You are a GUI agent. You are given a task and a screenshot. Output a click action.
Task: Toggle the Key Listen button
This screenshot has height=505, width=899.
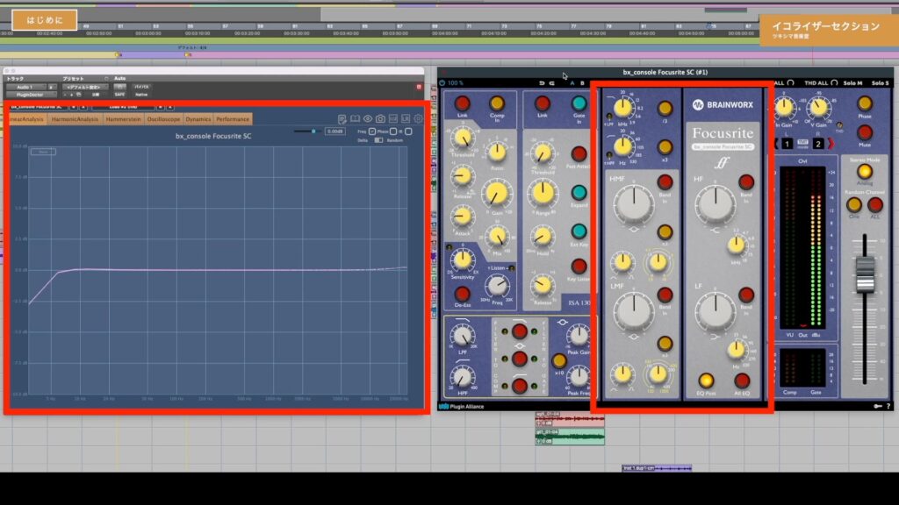click(x=579, y=267)
